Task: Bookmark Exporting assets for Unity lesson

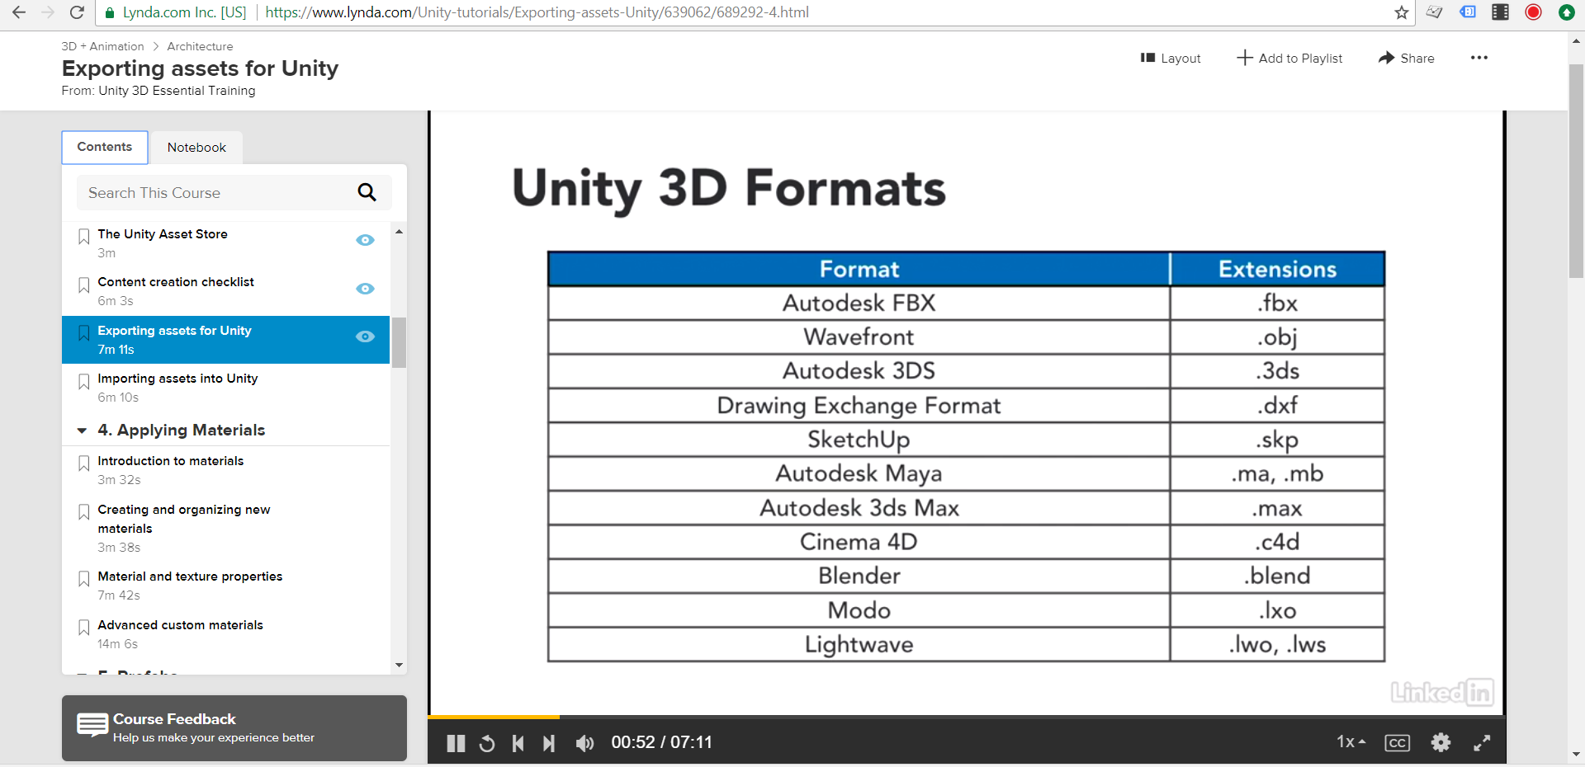Action: tap(83, 333)
